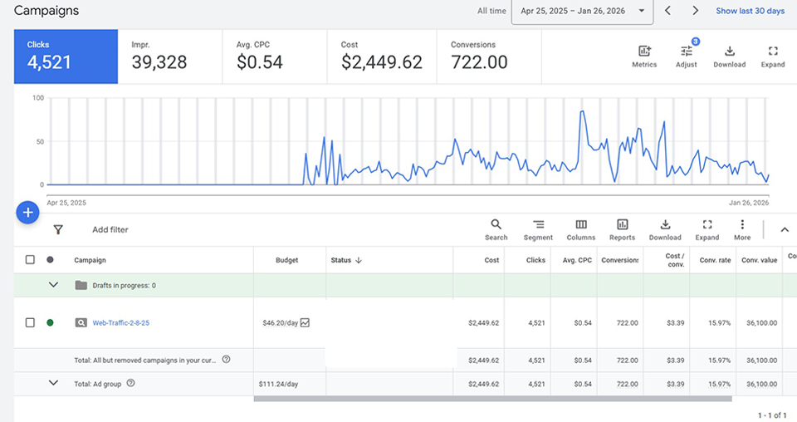Click Add filter

coord(110,230)
